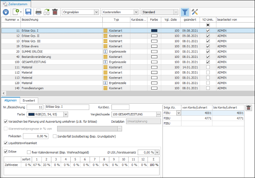
Task: Delete the row with the toolbar trash icon
Action: click(x=55, y=12)
